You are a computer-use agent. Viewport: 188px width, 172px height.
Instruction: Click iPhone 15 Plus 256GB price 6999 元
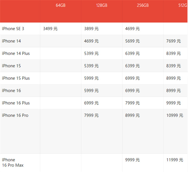[133, 78]
